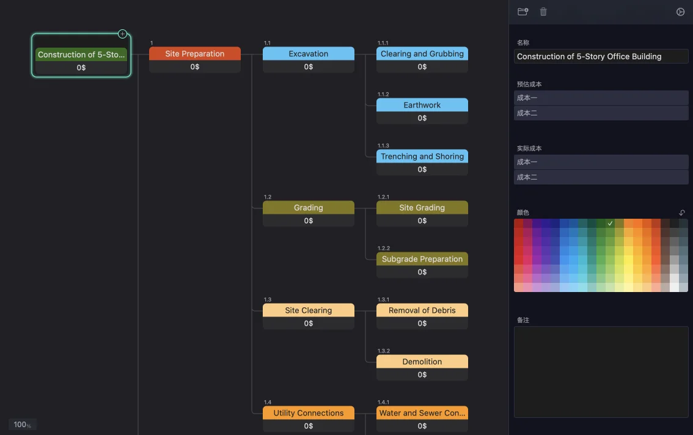
Task: Select the Grading node
Action: tap(308, 208)
